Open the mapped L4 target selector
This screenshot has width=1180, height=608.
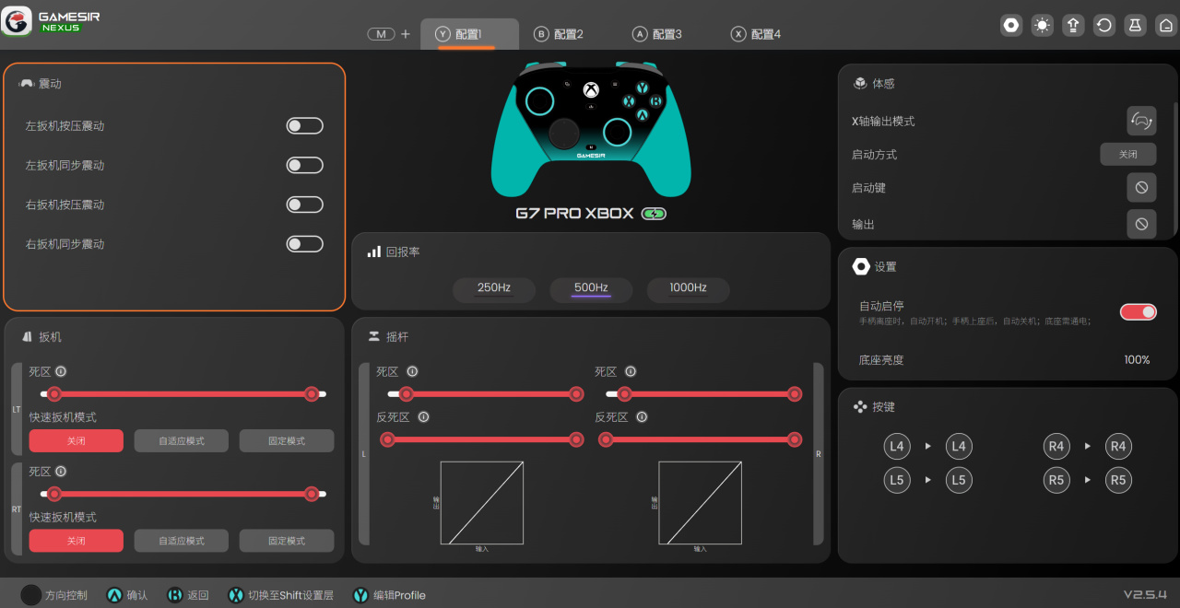pos(959,447)
